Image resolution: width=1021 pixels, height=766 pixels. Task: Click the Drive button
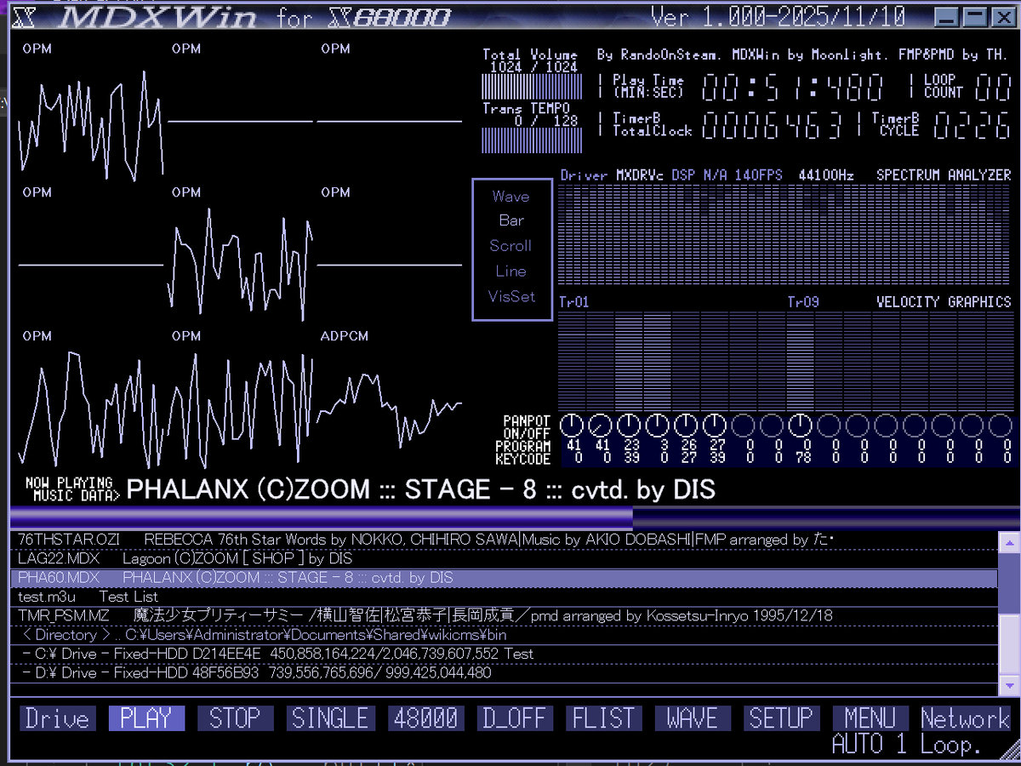point(57,718)
